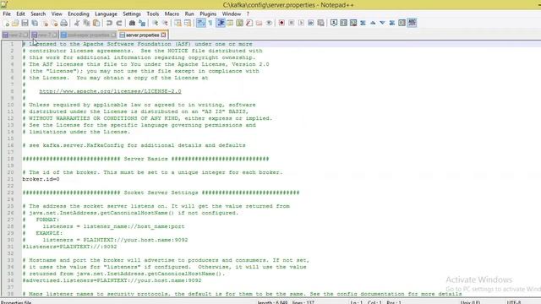Click the Ln : 1 Col : 1 status entry
The height and width of the screenshot is (304, 541).
coord(366,302)
